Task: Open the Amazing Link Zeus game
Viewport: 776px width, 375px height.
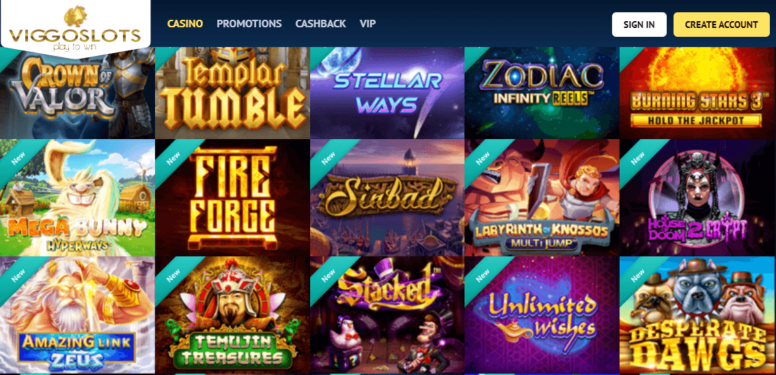Action: tap(77, 315)
